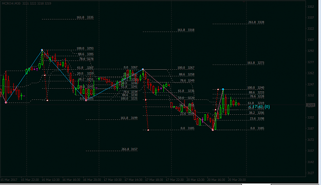Select the '78.6 3249' retracement label
The width and height of the screenshot is (321, 185).
187,80
